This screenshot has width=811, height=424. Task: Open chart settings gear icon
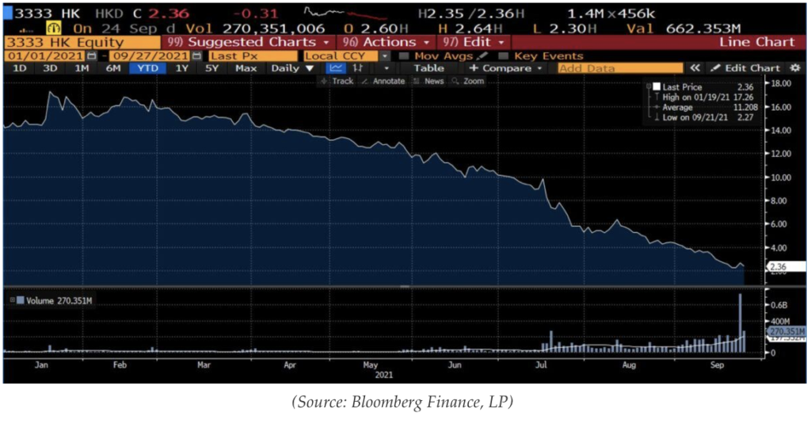795,68
